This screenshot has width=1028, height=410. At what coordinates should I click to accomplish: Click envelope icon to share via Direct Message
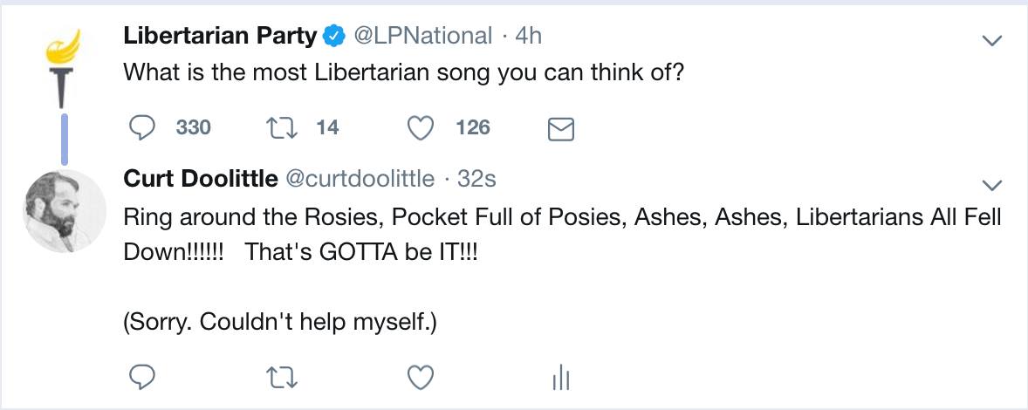(x=560, y=129)
